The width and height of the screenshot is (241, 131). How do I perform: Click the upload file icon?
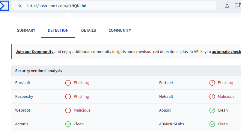pyautogui.click(x=227, y=6)
